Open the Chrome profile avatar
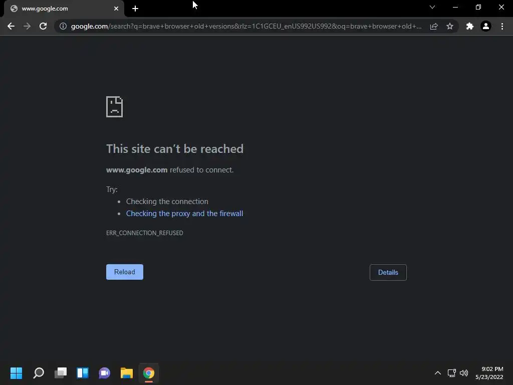This screenshot has height=385, width=513. [x=486, y=26]
